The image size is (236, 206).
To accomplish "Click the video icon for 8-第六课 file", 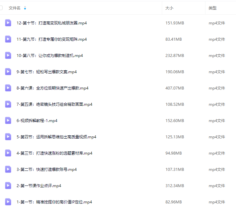I will point(8,88).
